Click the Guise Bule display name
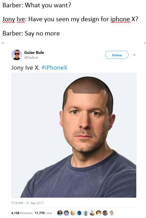The height and width of the screenshot is (218, 146). coord(34,53)
